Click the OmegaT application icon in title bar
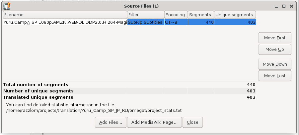299x135 pixels. (x=7, y=6)
